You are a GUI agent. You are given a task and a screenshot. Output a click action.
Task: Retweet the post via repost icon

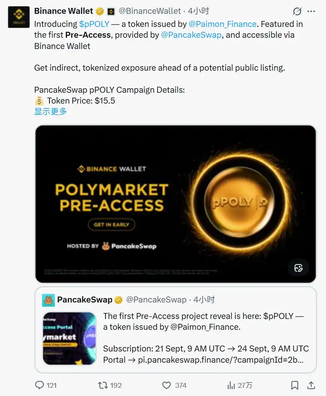pos(103,385)
